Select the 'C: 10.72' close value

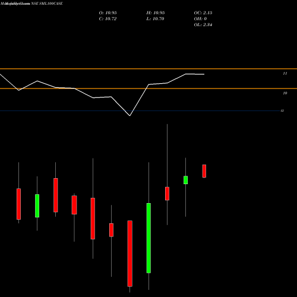tap(108, 19)
